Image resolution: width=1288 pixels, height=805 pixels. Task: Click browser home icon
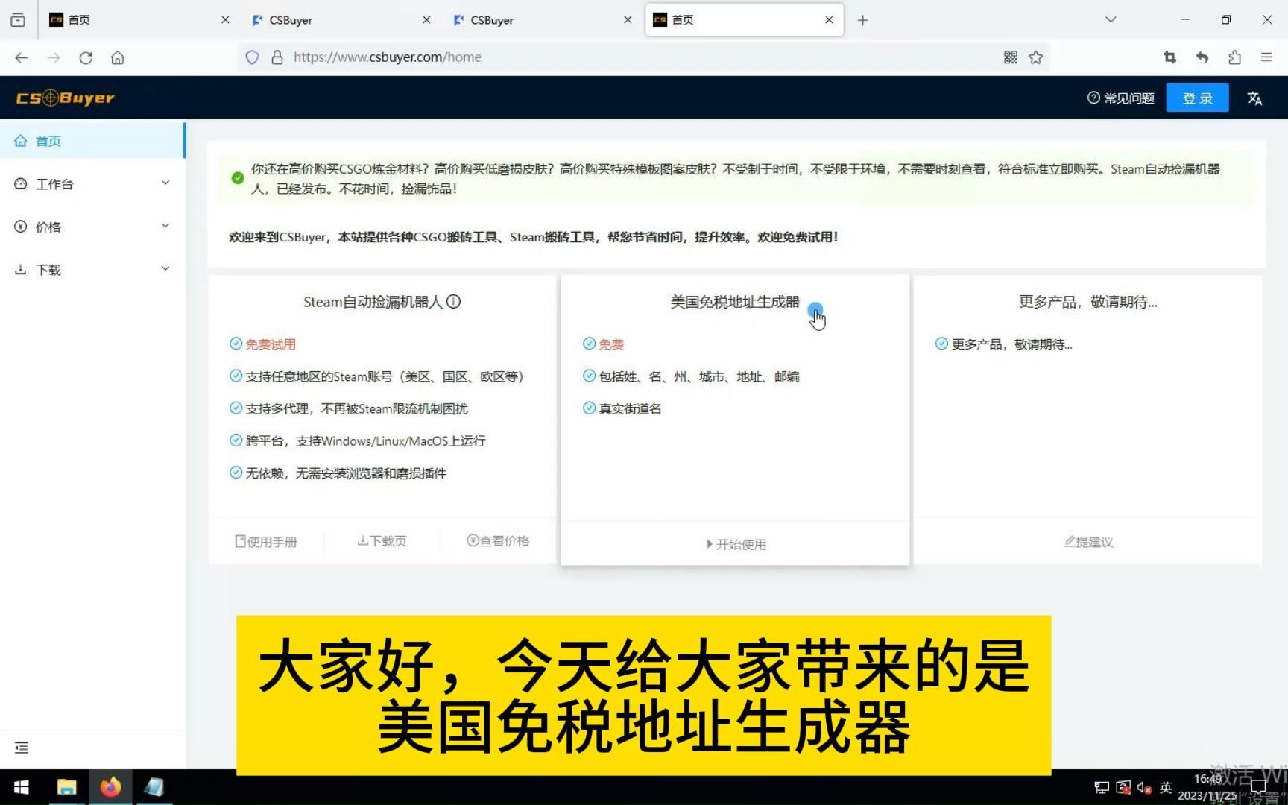[x=118, y=57]
